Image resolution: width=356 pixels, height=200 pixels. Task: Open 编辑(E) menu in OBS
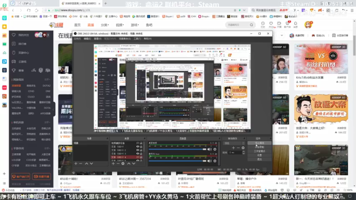pos(87,39)
